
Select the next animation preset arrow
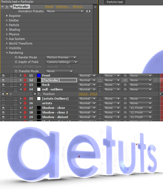tap(90, 11)
